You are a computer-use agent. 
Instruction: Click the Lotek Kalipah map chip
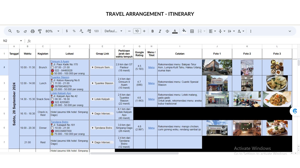pos(102,99)
